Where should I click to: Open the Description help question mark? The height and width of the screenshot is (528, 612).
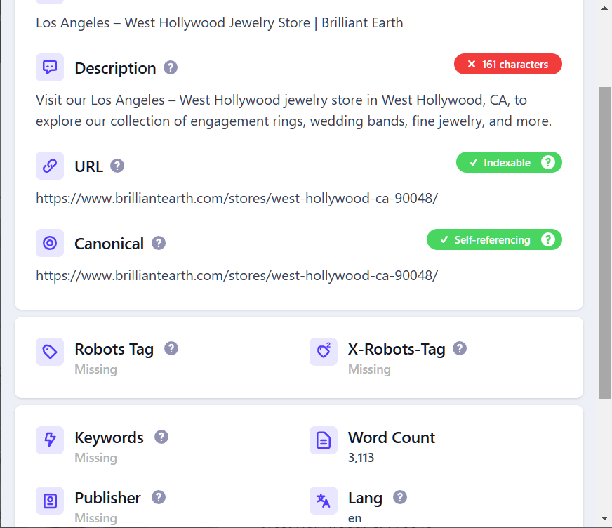pyautogui.click(x=170, y=67)
